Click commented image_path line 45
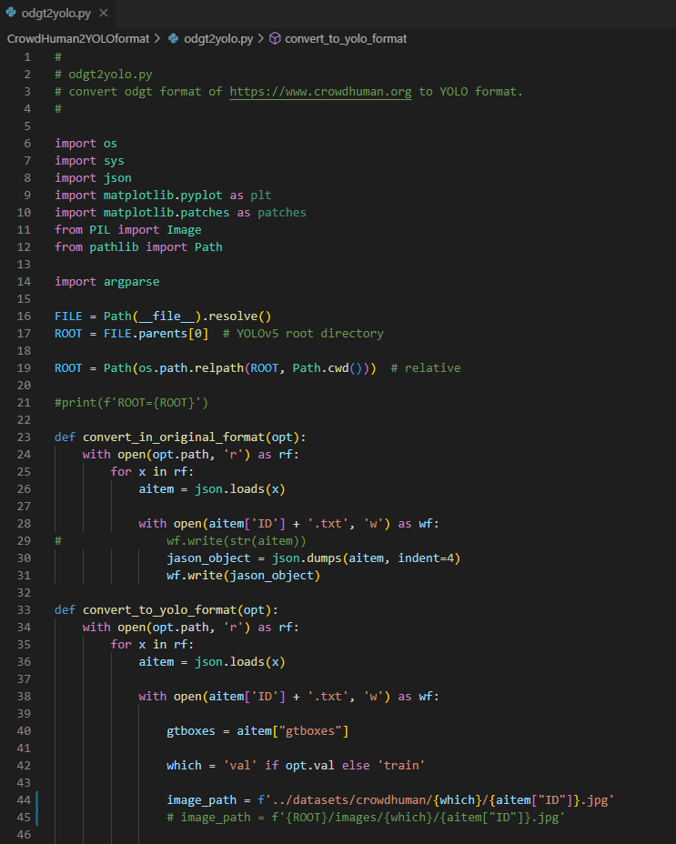 point(366,817)
